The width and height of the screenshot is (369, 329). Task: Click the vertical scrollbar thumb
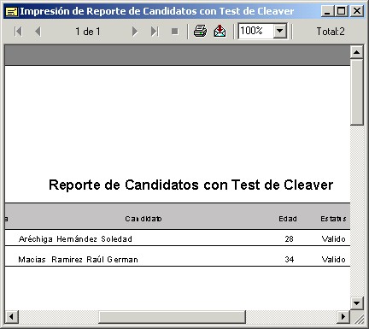tap(357, 91)
